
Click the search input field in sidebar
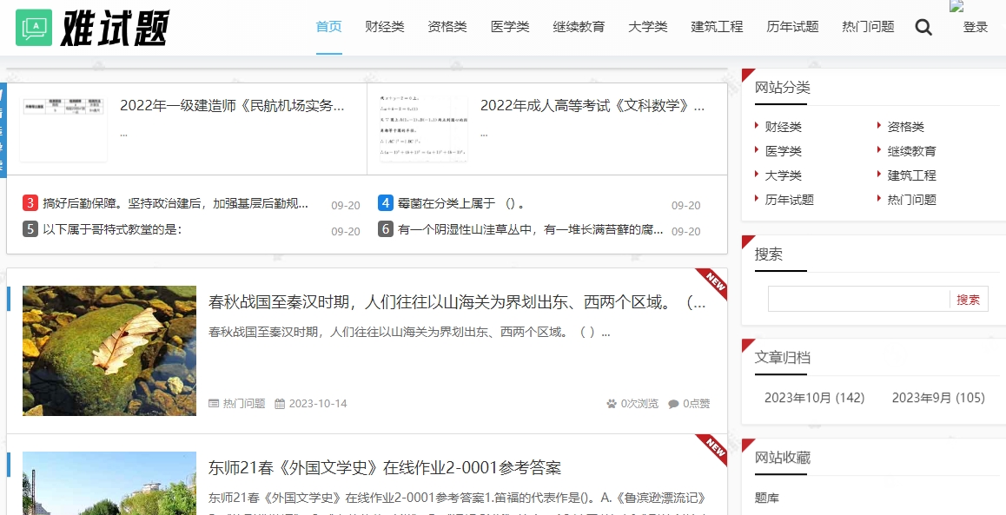coord(856,298)
